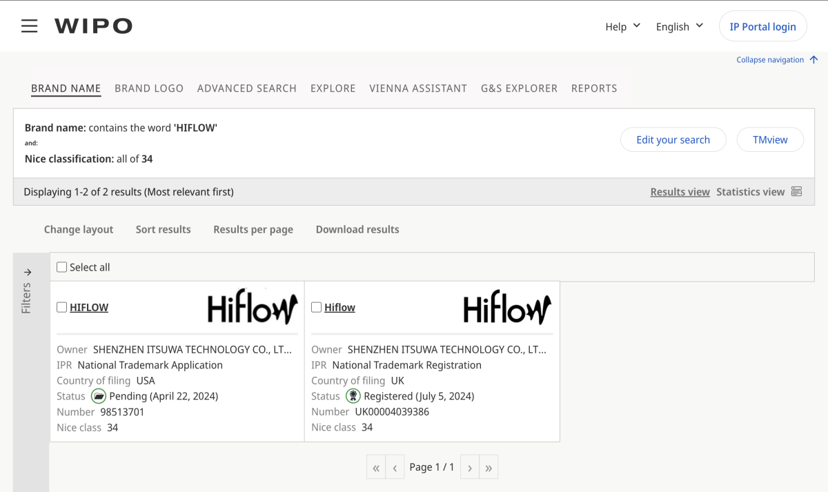828x492 pixels.
Task: Click owner name in USA result card
Action: tap(193, 350)
